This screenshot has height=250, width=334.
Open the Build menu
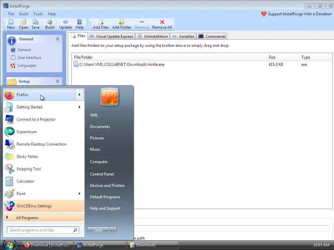tap(23, 14)
